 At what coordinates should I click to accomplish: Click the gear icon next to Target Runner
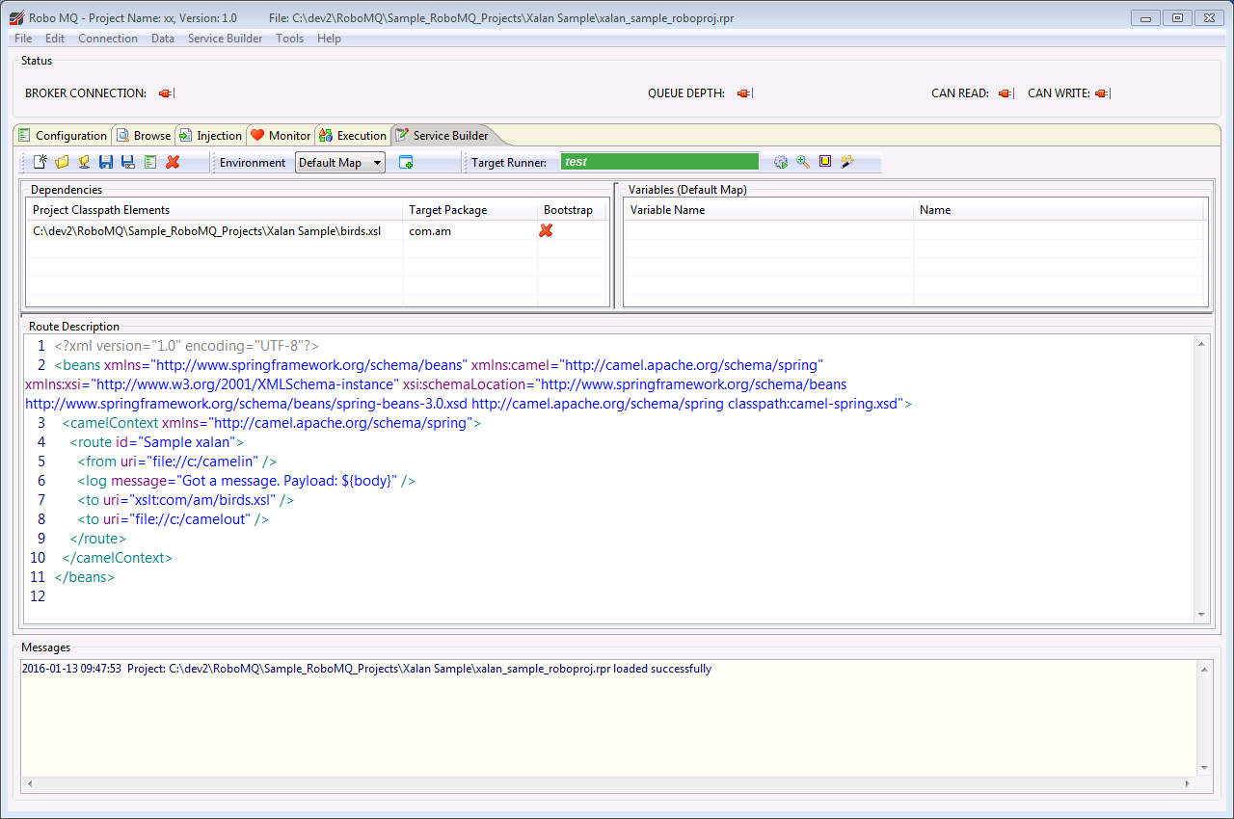781,162
